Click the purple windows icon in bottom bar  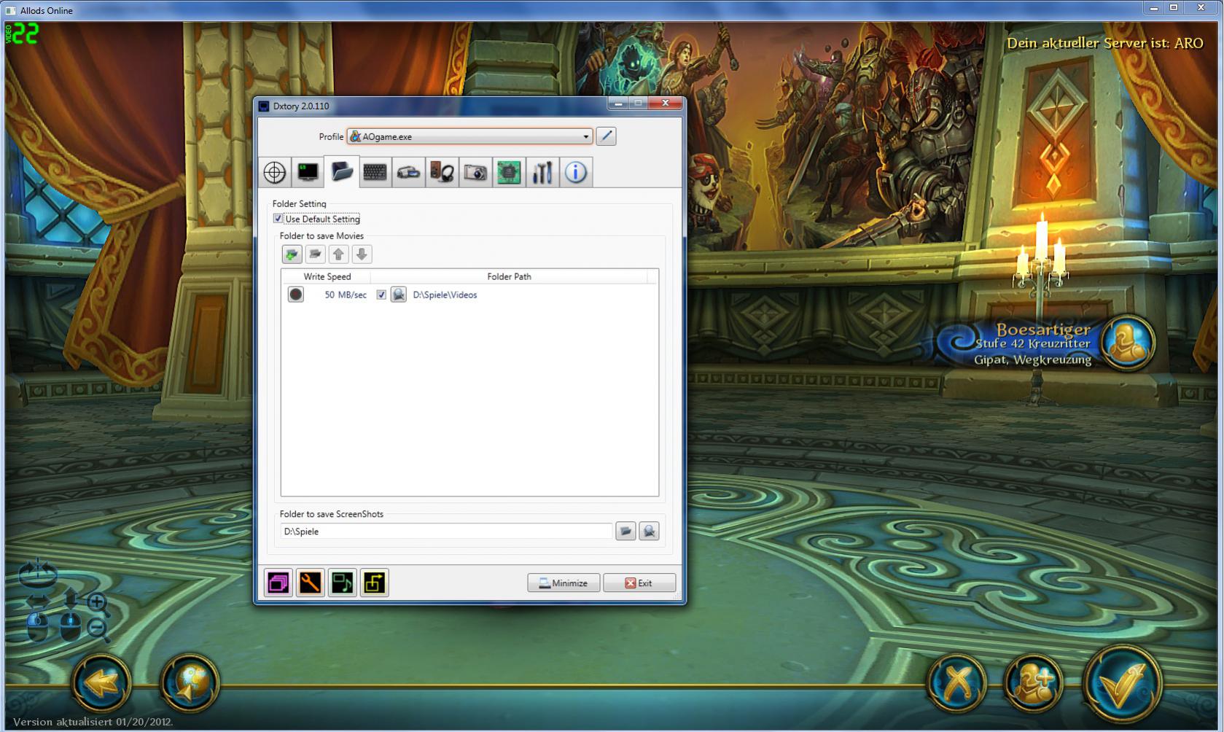click(x=278, y=583)
